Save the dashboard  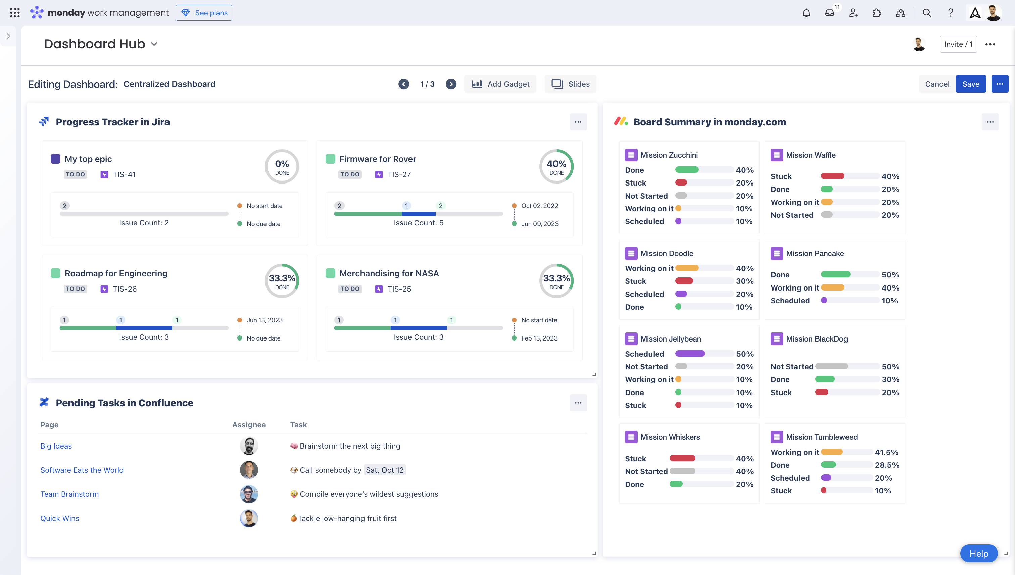point(971,84)
